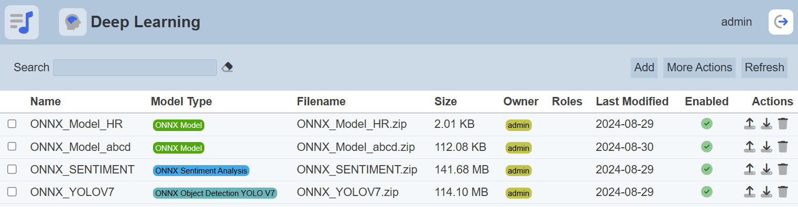Screen dimensions: 798x207
Task: Delete the ONNX_SENTIMENT model
Action: pos(783,169)
